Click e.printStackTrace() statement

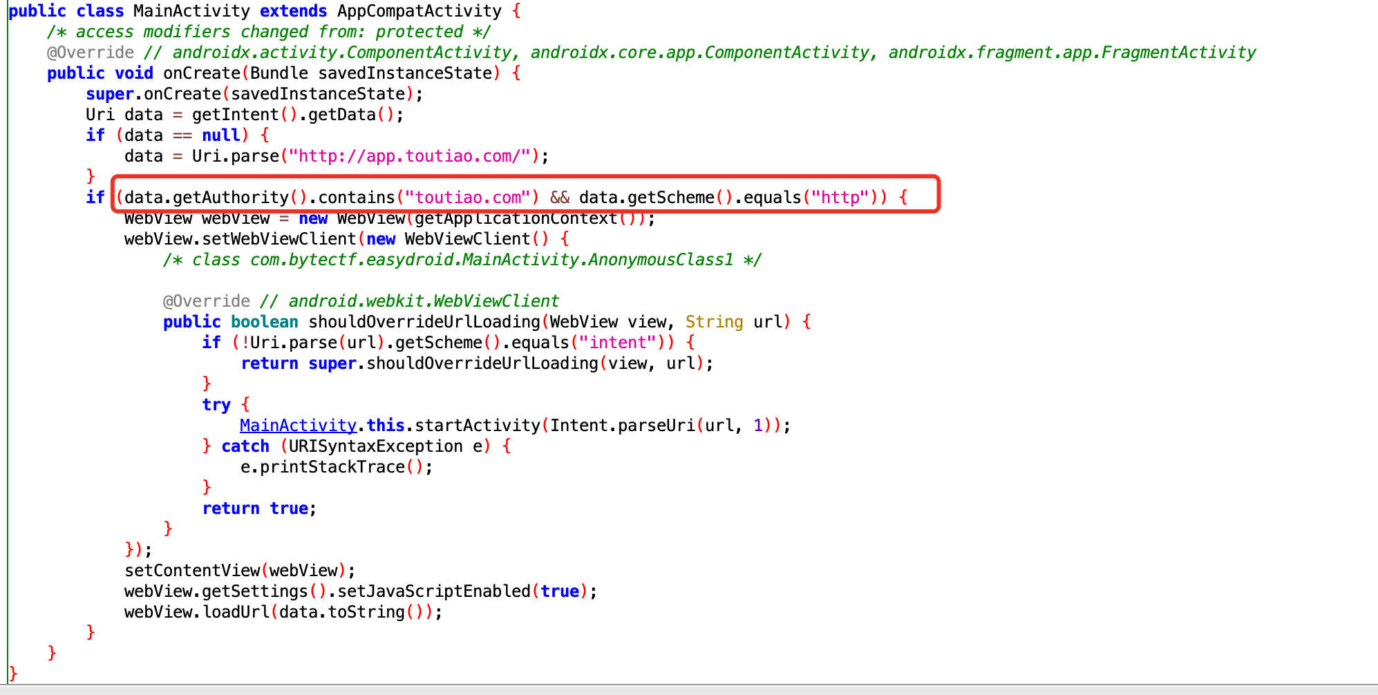click(337, 467)
